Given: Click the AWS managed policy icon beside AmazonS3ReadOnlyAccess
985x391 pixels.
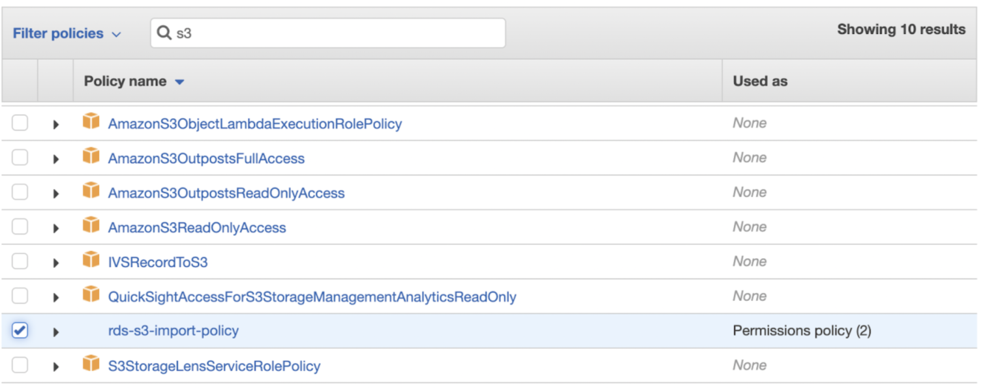Looking at the screenshot, I should click(91, 227).
